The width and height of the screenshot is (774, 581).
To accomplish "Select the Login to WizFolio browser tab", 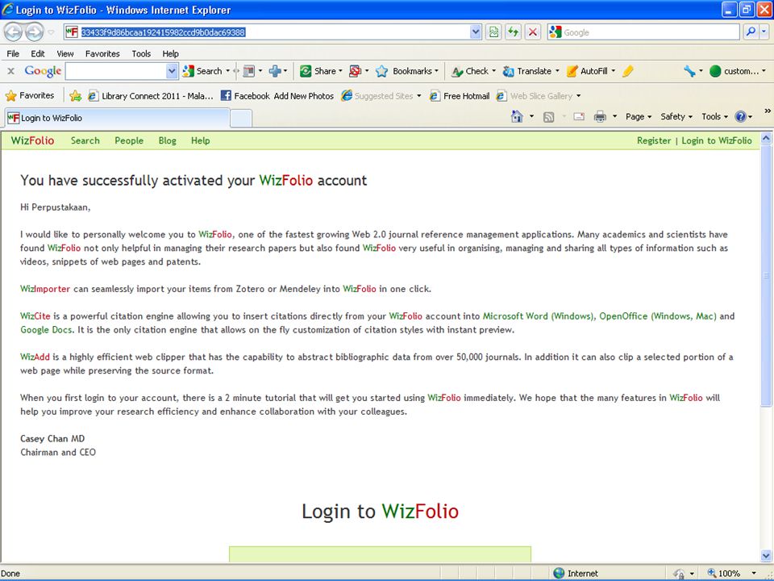I will pyautogui.click(x=118, y=118).
